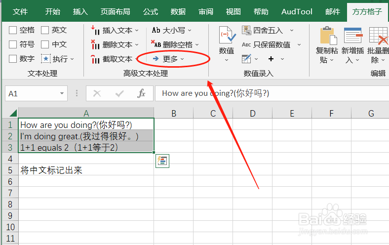Click cell "将中文标记出来"
This screenshot has width=389, height=245.
(86, 170)
